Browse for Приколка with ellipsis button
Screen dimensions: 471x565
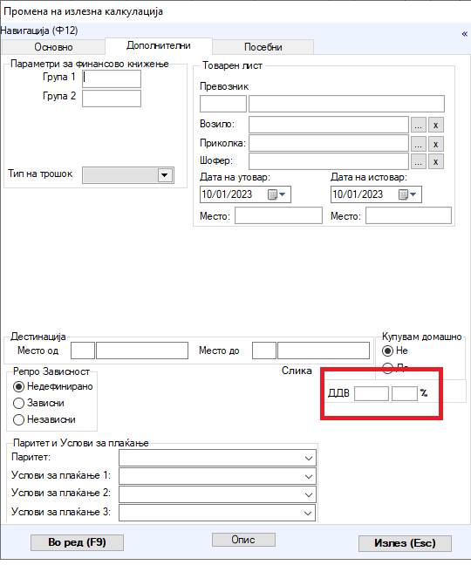[x=418, y=144]
